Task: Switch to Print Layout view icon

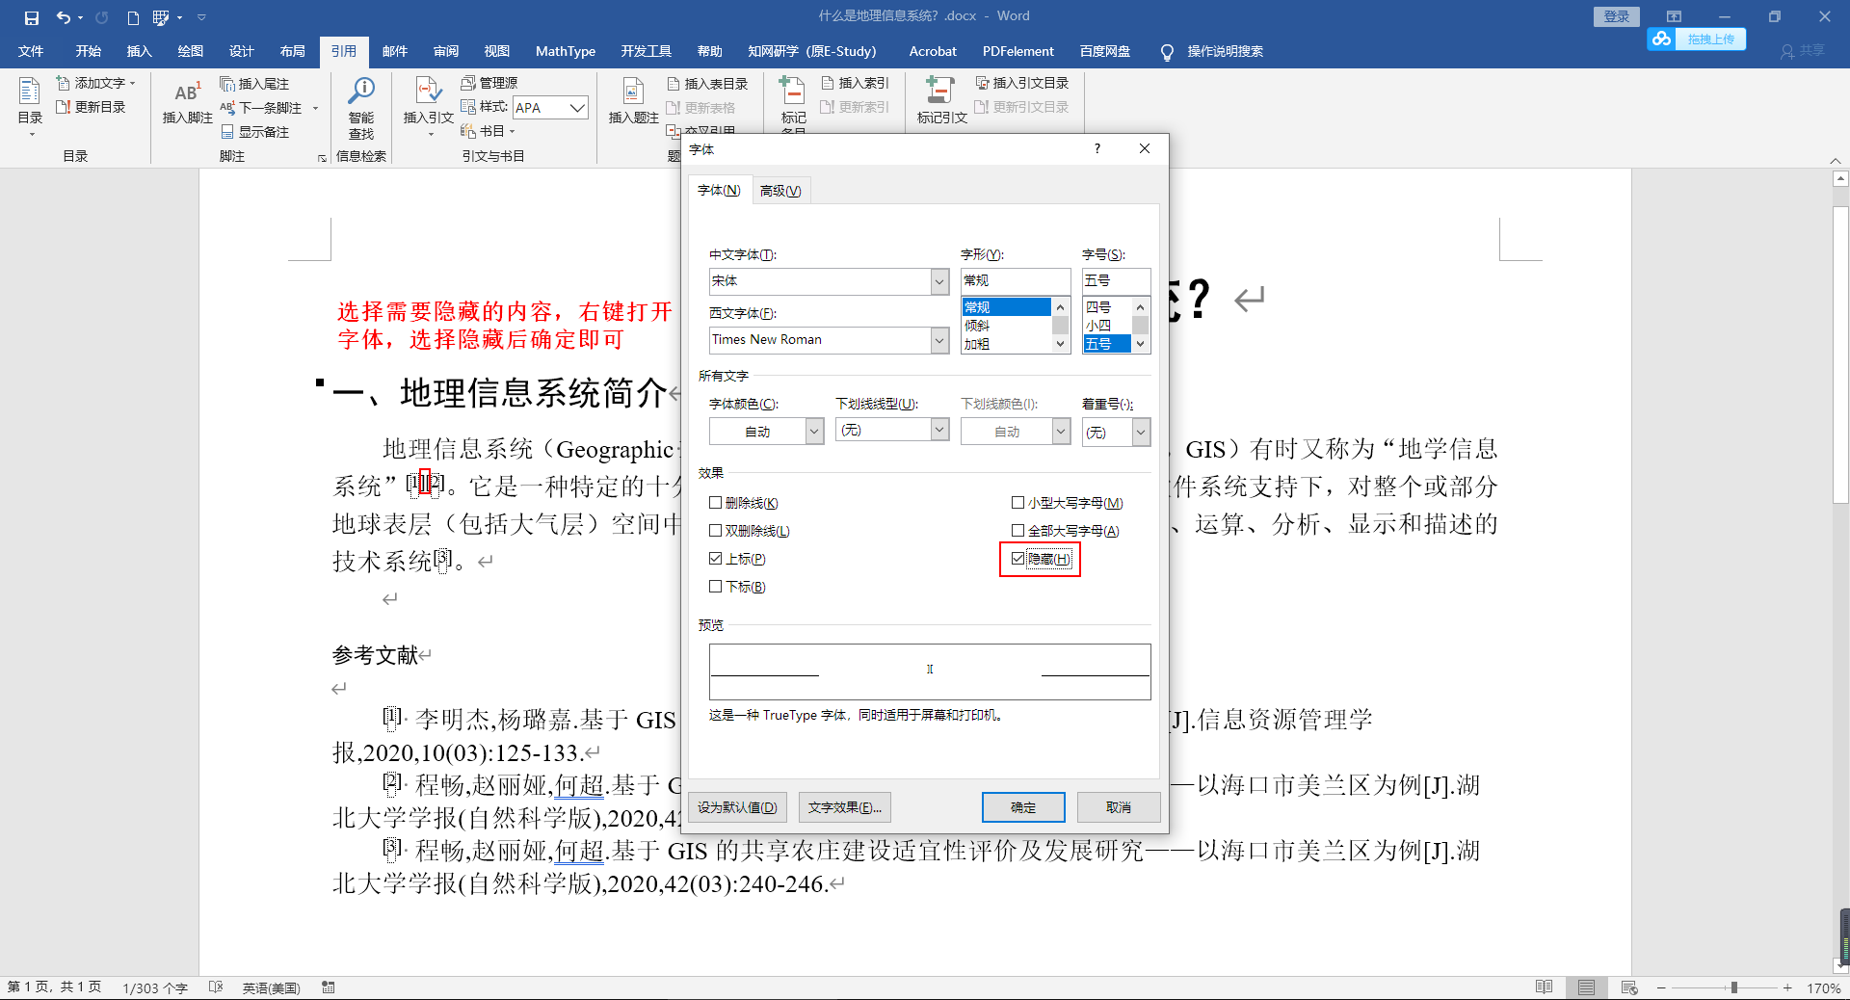Action: click(x=1586, y=987)
